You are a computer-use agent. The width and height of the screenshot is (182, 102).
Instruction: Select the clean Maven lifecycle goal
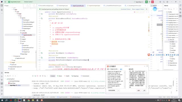coord(173,42)
